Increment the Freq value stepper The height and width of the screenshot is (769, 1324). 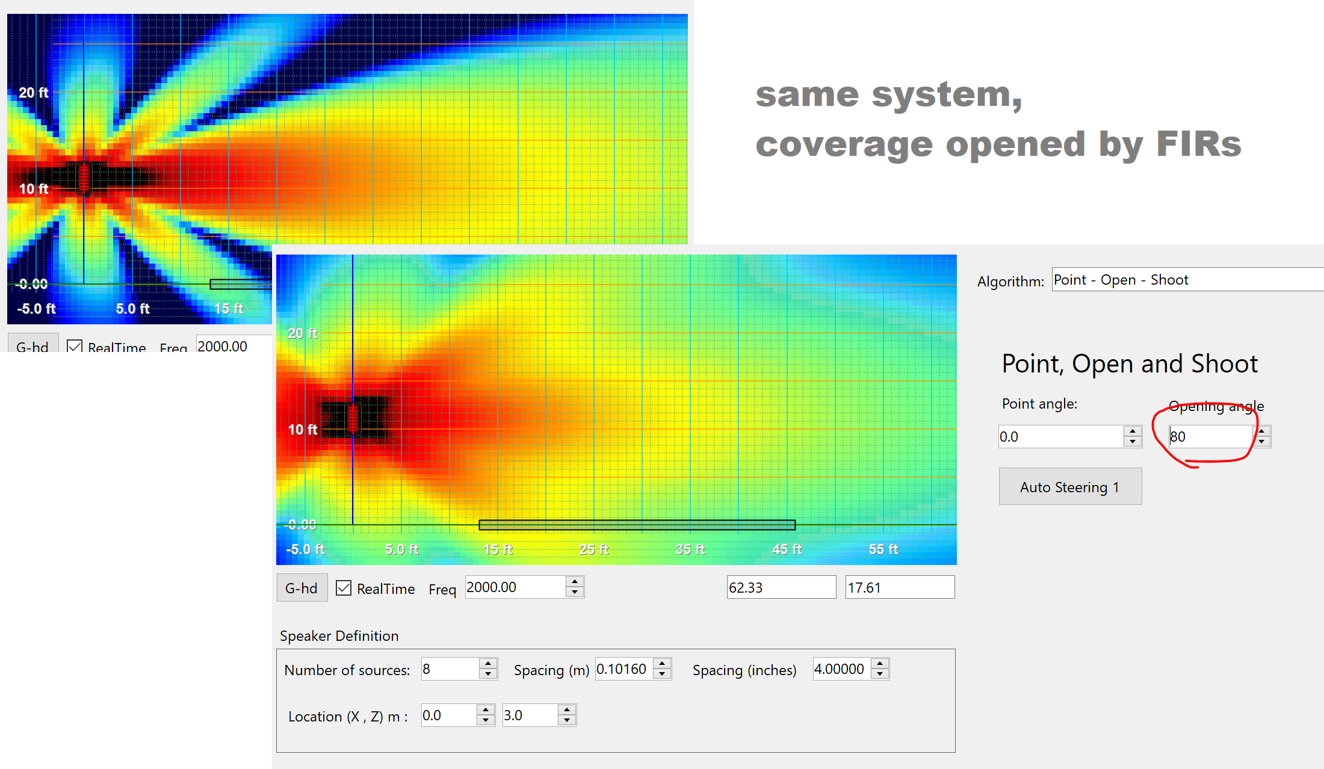coord(575,582)
